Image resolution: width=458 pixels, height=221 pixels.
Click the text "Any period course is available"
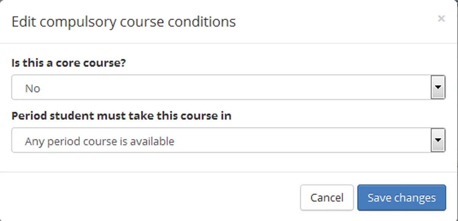pos(99,141)
